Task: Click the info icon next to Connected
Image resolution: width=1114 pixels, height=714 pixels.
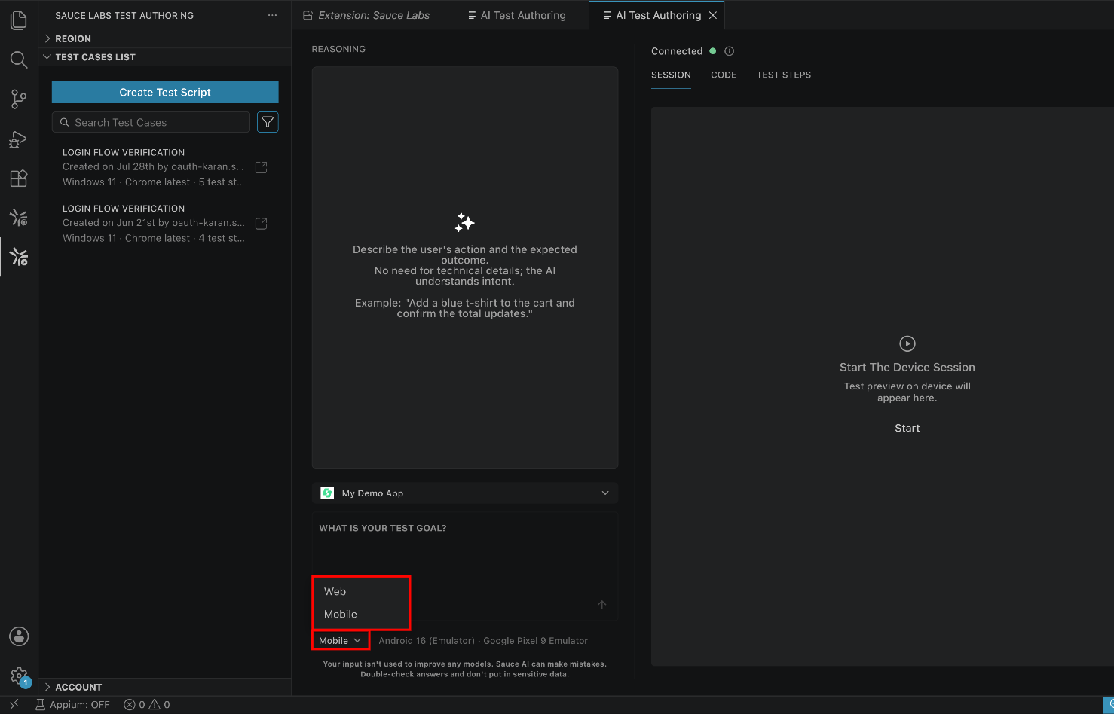Action: click(729, 51)
